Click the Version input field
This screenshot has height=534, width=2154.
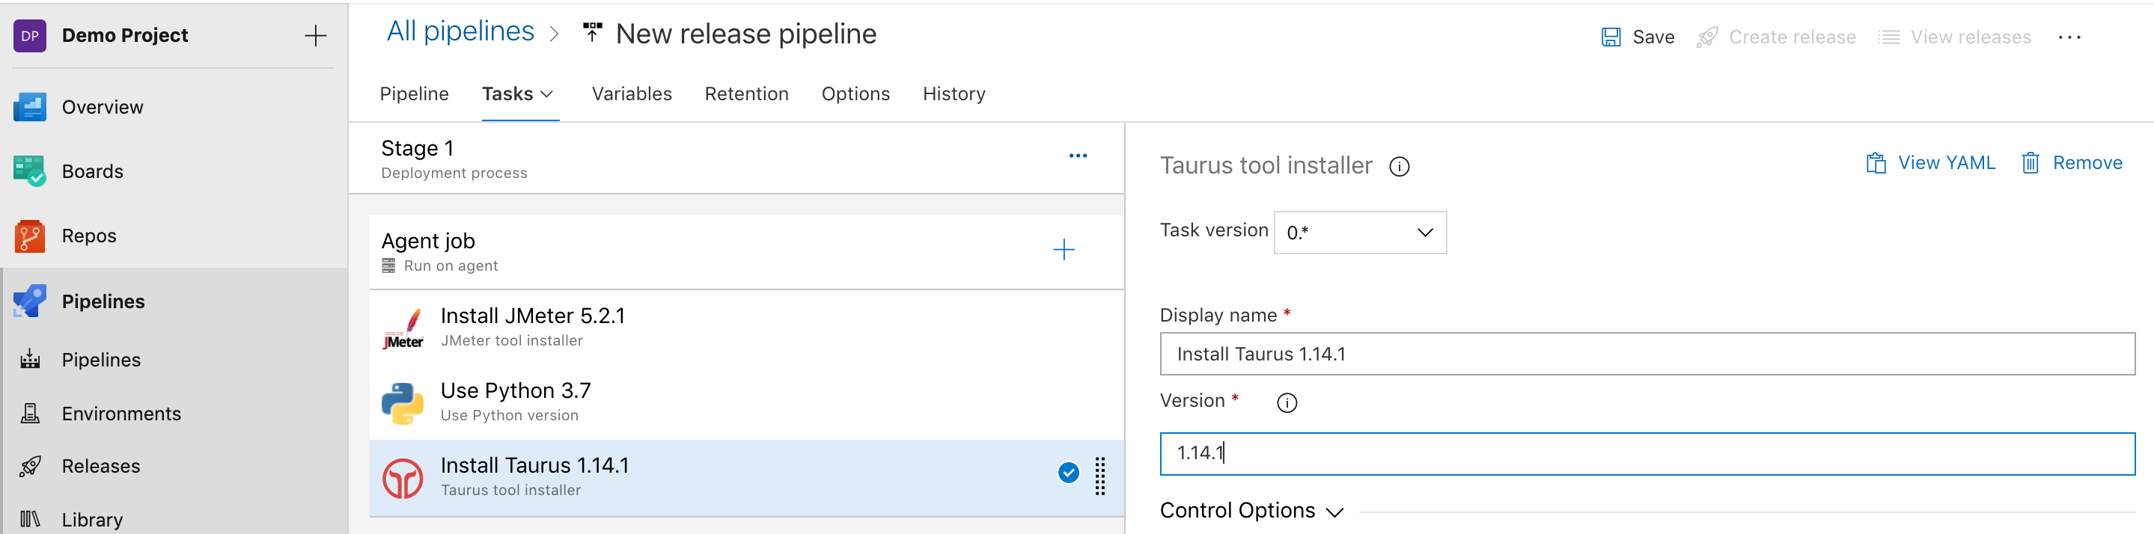pos(1647,454)
